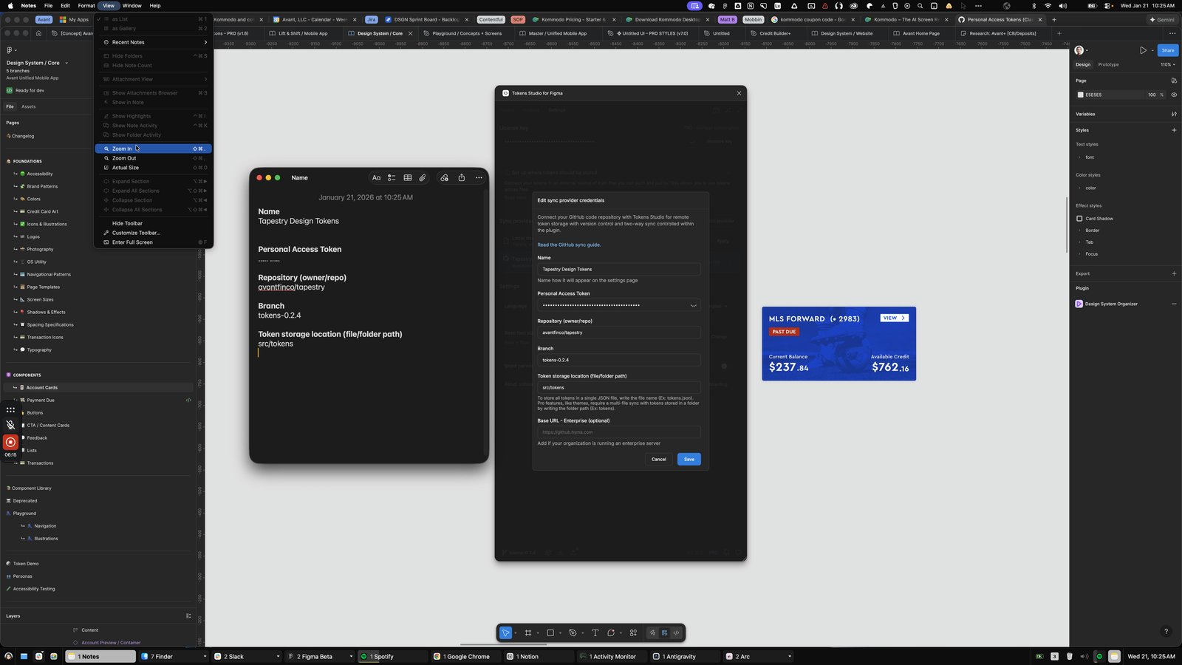Open the Assets tab in left panel
Screen dimensions: 1182x665
[28, 106]
